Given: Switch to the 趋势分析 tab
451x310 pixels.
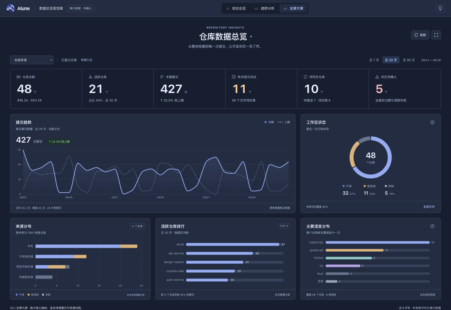Looking at the screenshot, I should click(264, 8).
